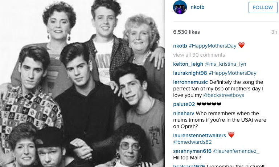Screen dimensions: 279x167
Task: Open the #HappyMothersDay hashtag in the caption
Action: (x=213, y=46)
